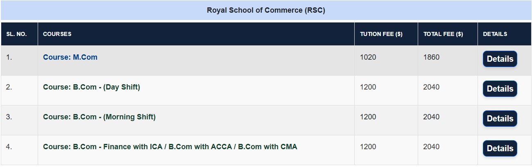Open Details for B.Com Morning Shift
Image resolution: width=532 pixels, height=168 pixels.
(x=500, y=119)
